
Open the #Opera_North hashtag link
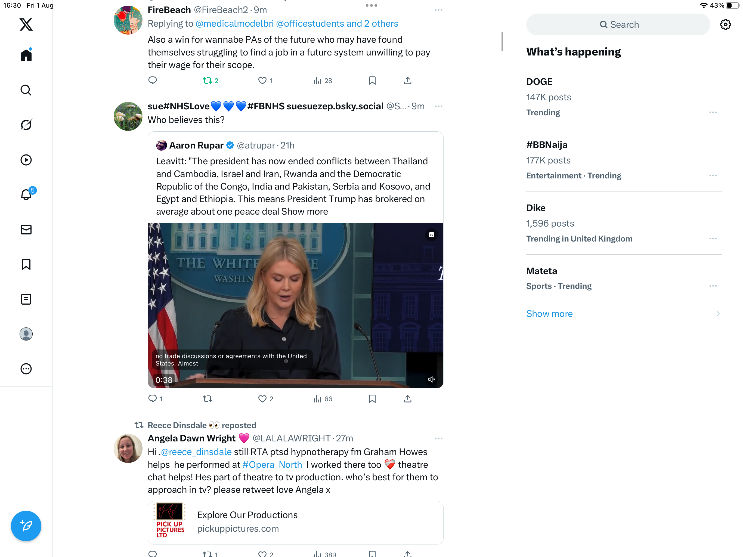click(272, 465)
